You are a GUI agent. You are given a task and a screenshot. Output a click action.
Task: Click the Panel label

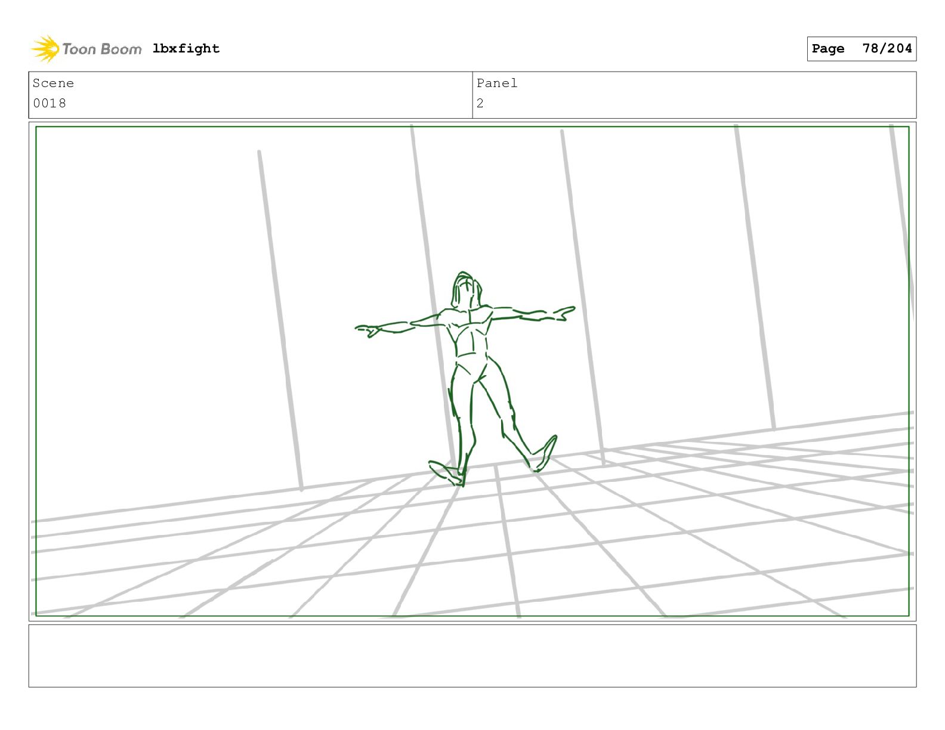click(497, 83)
